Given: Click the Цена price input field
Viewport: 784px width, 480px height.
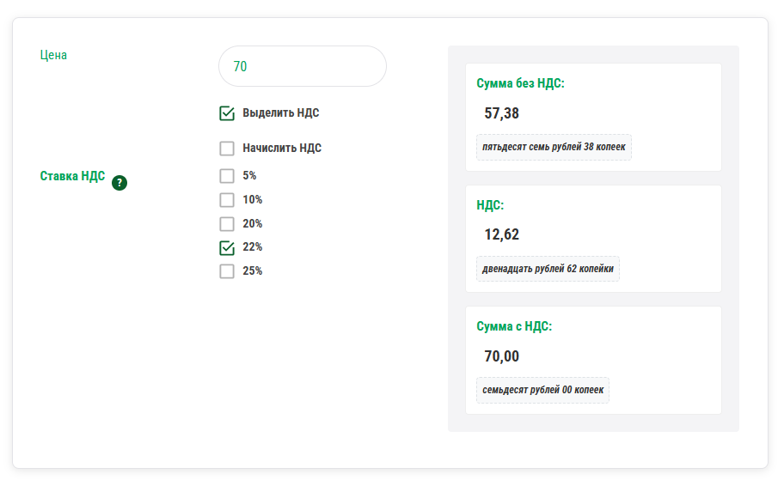Looking at the screenshot, I should (x=303, y=66).
